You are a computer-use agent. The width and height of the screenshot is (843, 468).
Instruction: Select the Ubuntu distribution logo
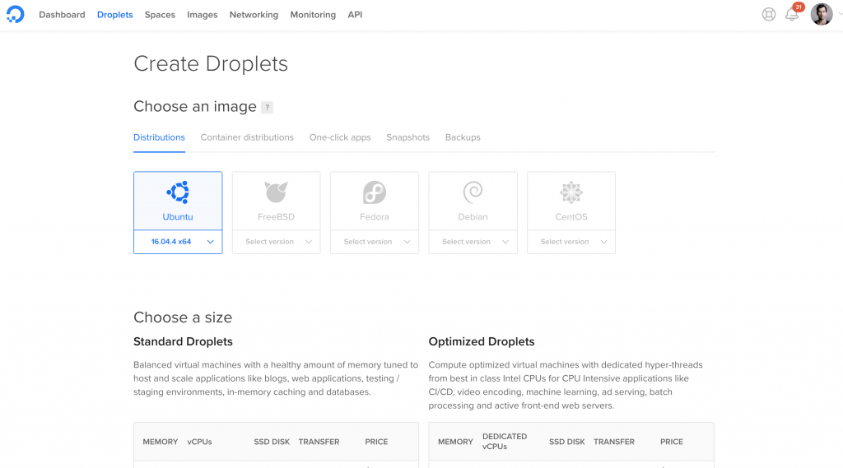coord(178,192)
